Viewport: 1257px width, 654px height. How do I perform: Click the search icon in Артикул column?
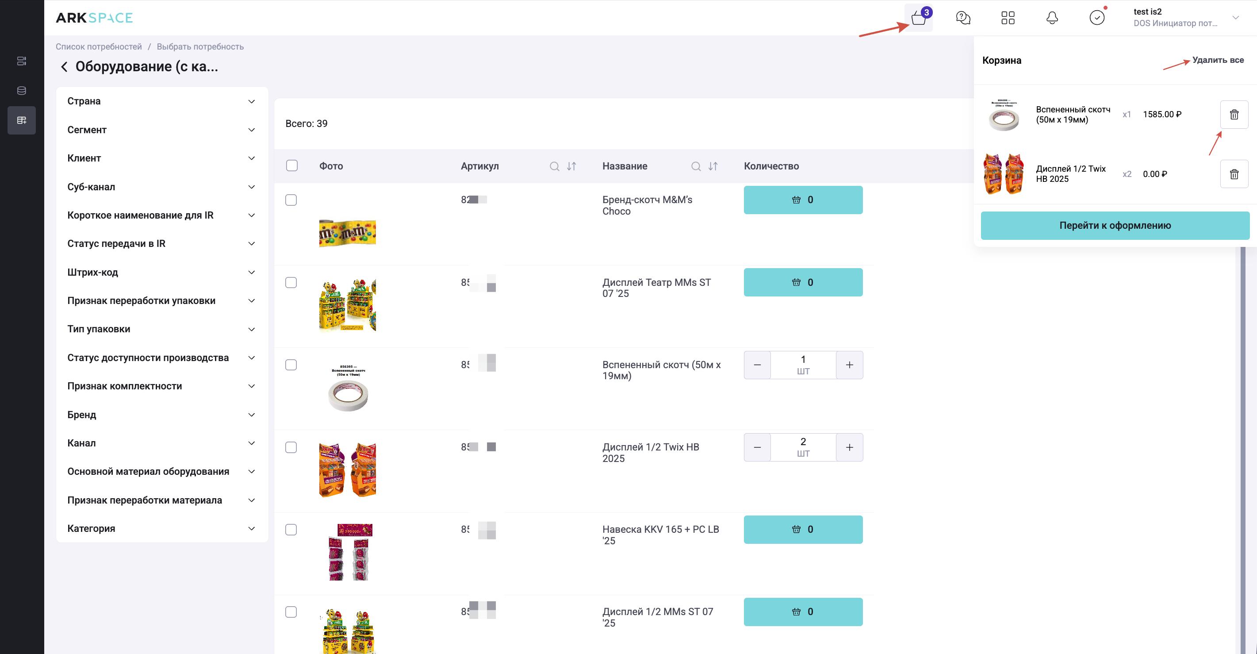click(x=554, y=166)
